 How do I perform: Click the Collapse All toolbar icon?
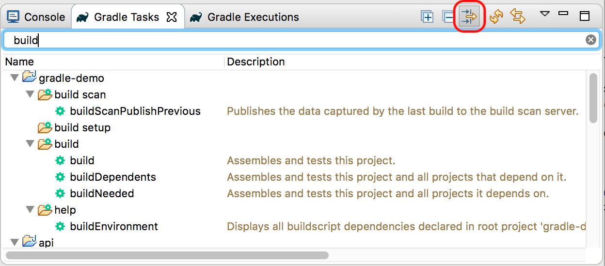point(448,17)
